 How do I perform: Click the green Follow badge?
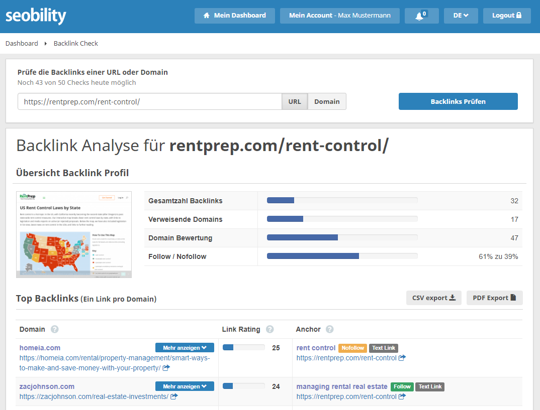point(402,386)
